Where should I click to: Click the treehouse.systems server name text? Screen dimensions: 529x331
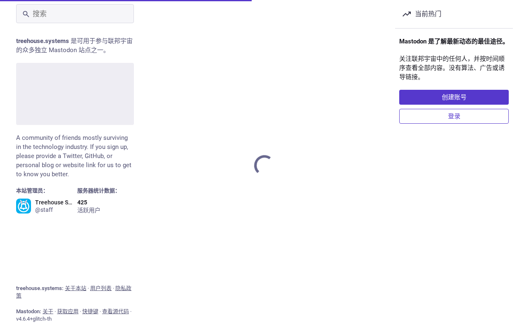[x=43, y=41]
